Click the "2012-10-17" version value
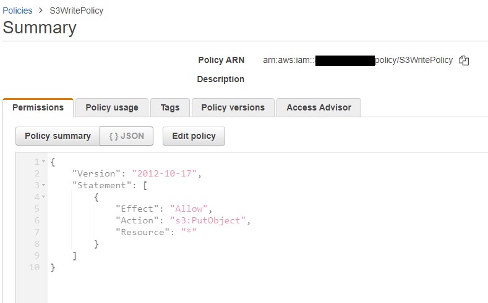This screenshot has height=303, width=488. click(165, 173)
